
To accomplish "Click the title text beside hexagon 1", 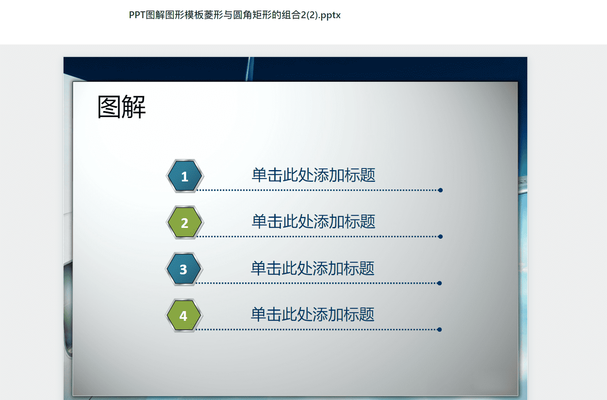I will (x=314, y=175).
